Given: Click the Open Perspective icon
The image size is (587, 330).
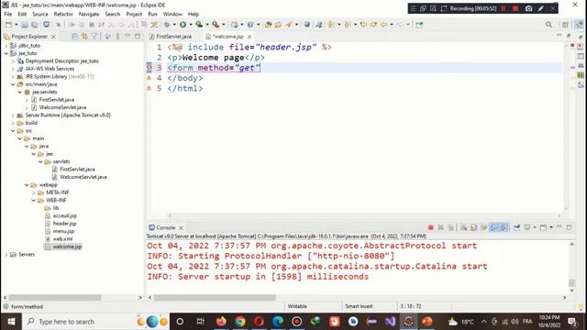Looking at the screenshot, I should [x=565, y=25].
